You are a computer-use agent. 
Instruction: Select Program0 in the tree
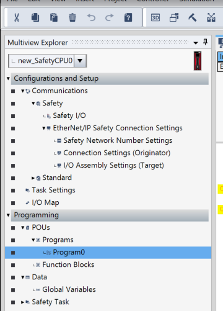(69, 252)
